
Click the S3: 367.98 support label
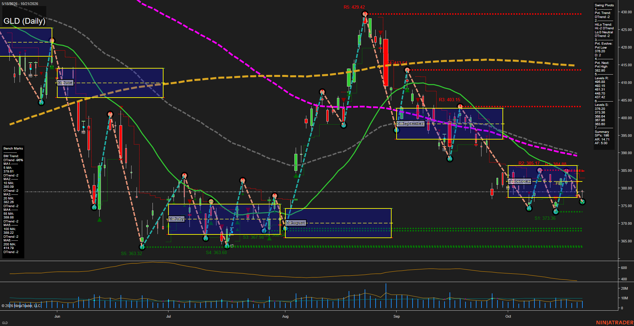tap(253, 237)
